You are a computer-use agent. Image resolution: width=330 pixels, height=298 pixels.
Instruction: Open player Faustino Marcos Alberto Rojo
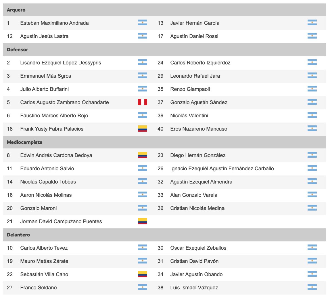[x=54, y=116]
